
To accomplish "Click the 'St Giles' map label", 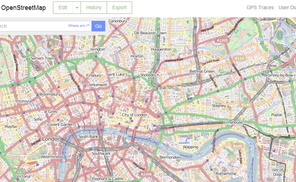I will (x=50, y=111).
